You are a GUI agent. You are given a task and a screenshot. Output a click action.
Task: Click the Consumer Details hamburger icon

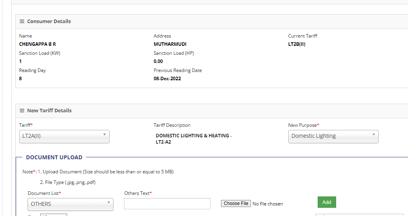click(x=22, y=22)
